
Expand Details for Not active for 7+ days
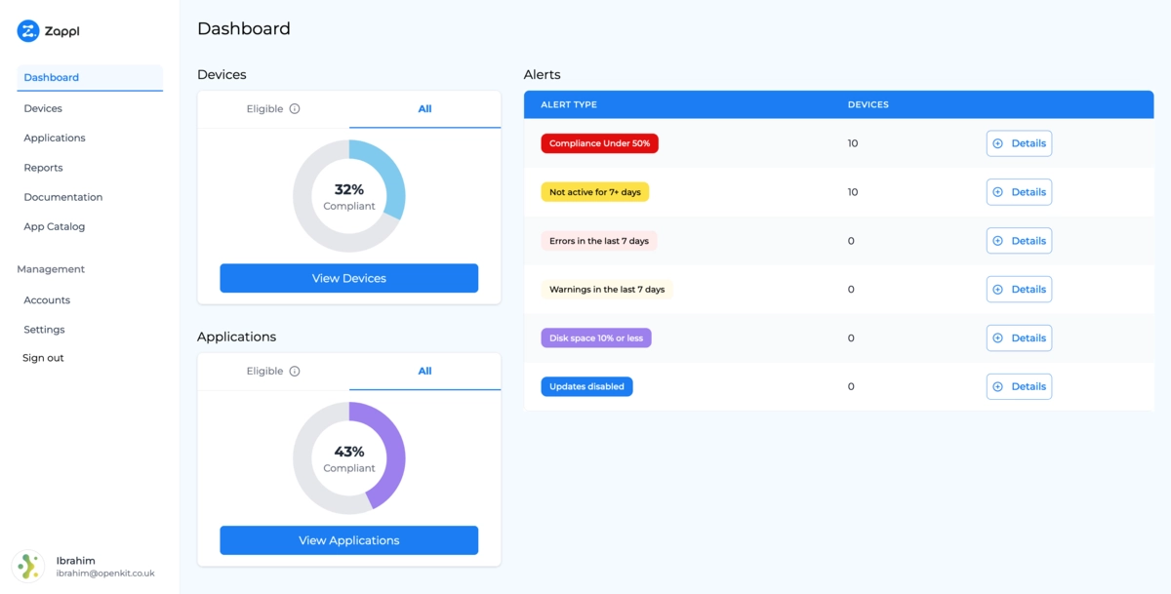click(1019, 192)
